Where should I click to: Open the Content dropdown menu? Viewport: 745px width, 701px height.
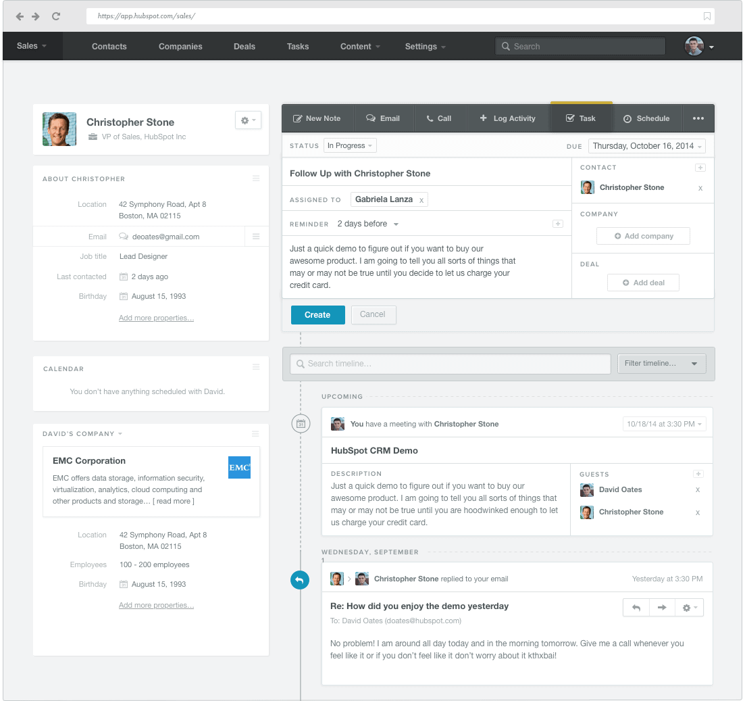(x=360, y=47)
